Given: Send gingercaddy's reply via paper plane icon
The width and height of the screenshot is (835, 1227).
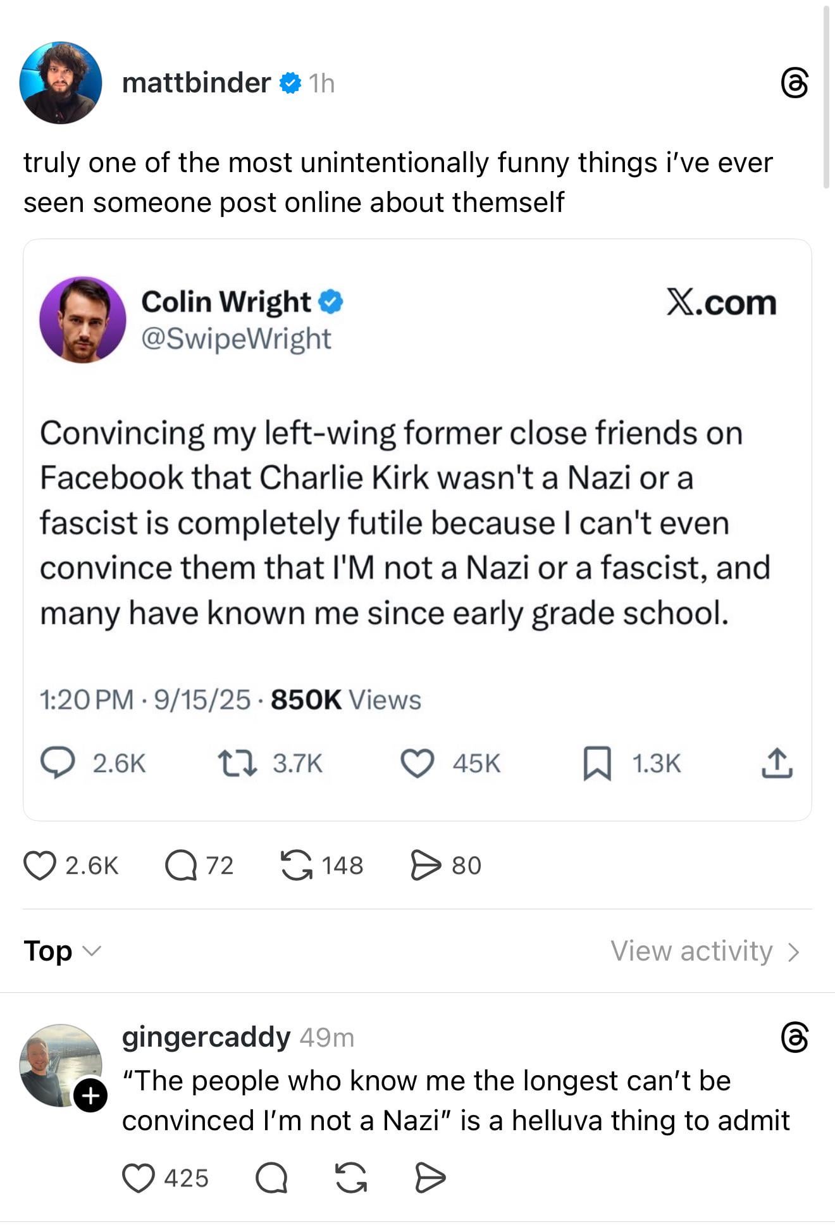Looking at the screenshot, I should pos(430,1178).
